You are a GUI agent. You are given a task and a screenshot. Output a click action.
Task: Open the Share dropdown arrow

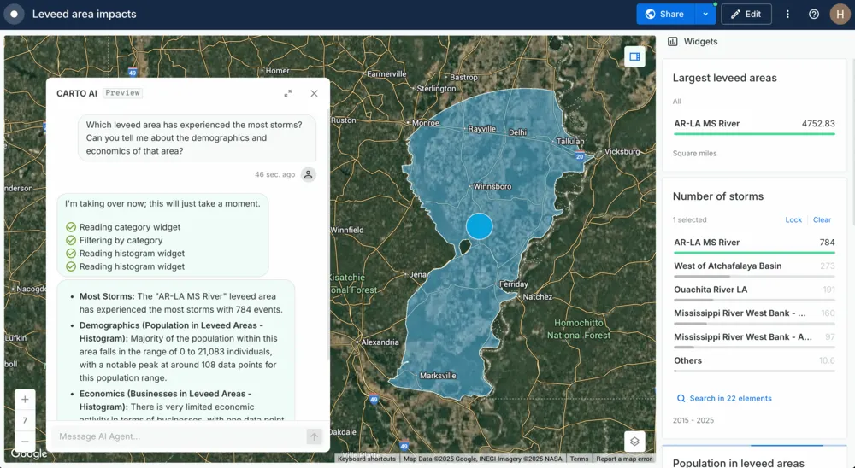(705, 15)
